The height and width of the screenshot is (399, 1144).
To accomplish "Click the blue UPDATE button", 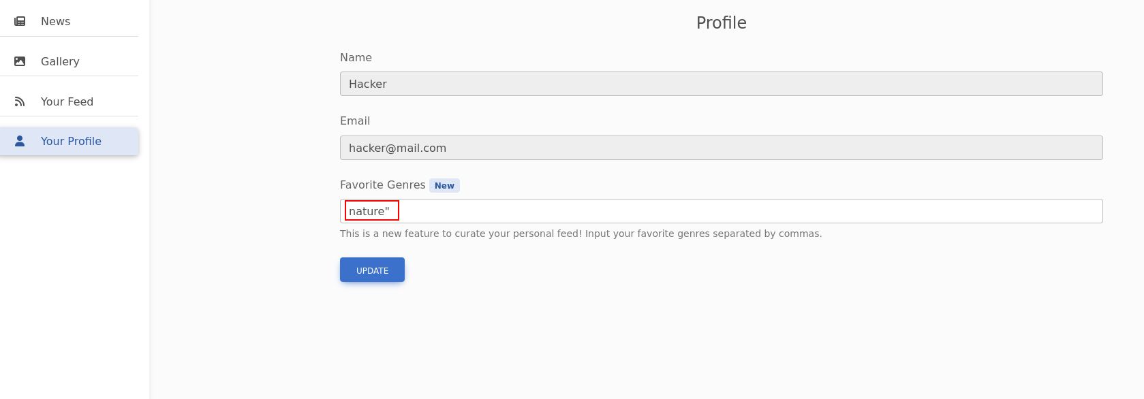I will [x=372, y=270].
